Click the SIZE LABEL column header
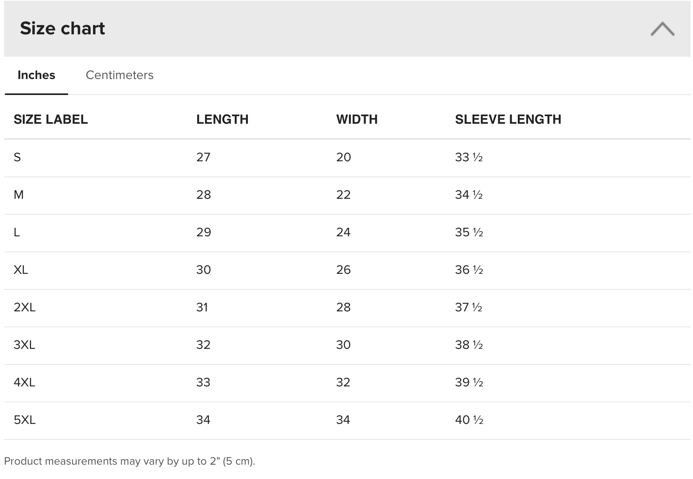This screenshot has height=479, width=693. click(x=51, y=119)
